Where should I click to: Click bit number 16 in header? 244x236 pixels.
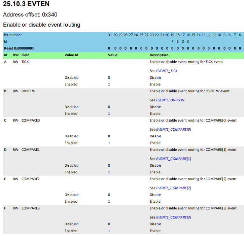(188, 35)
